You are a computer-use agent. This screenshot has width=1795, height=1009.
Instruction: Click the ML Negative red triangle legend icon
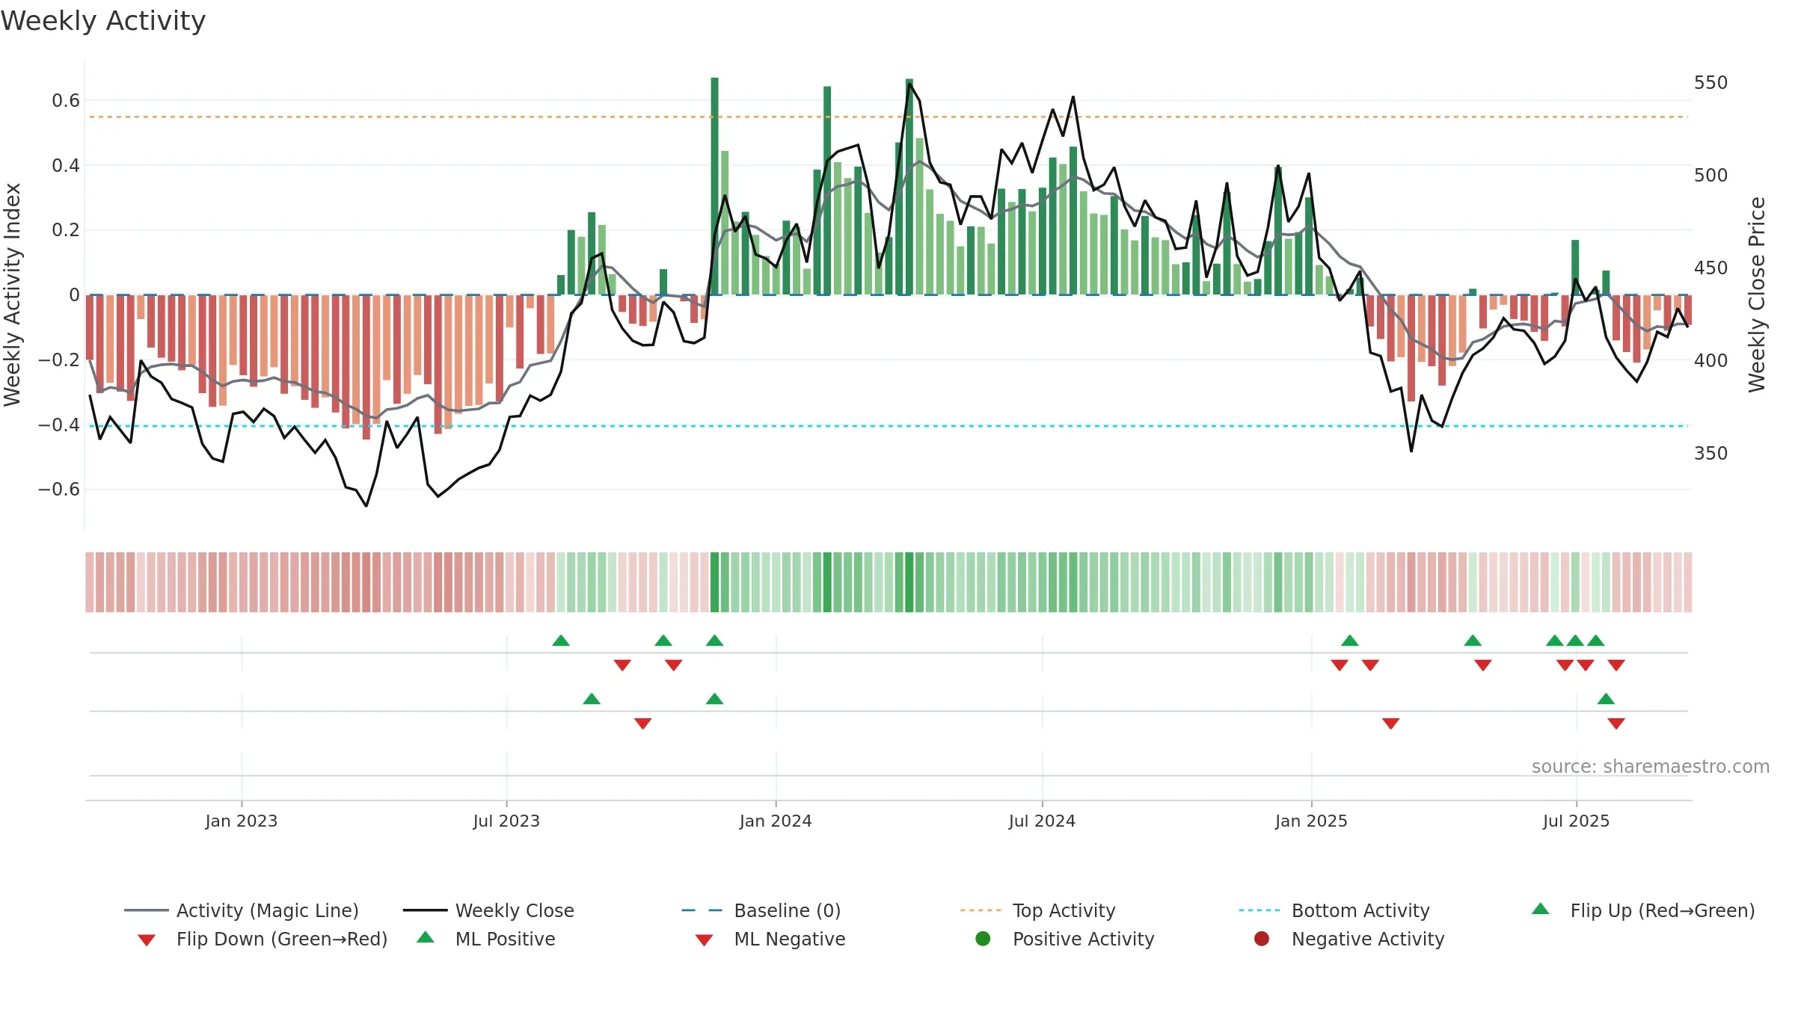click(x=704, y=939)
